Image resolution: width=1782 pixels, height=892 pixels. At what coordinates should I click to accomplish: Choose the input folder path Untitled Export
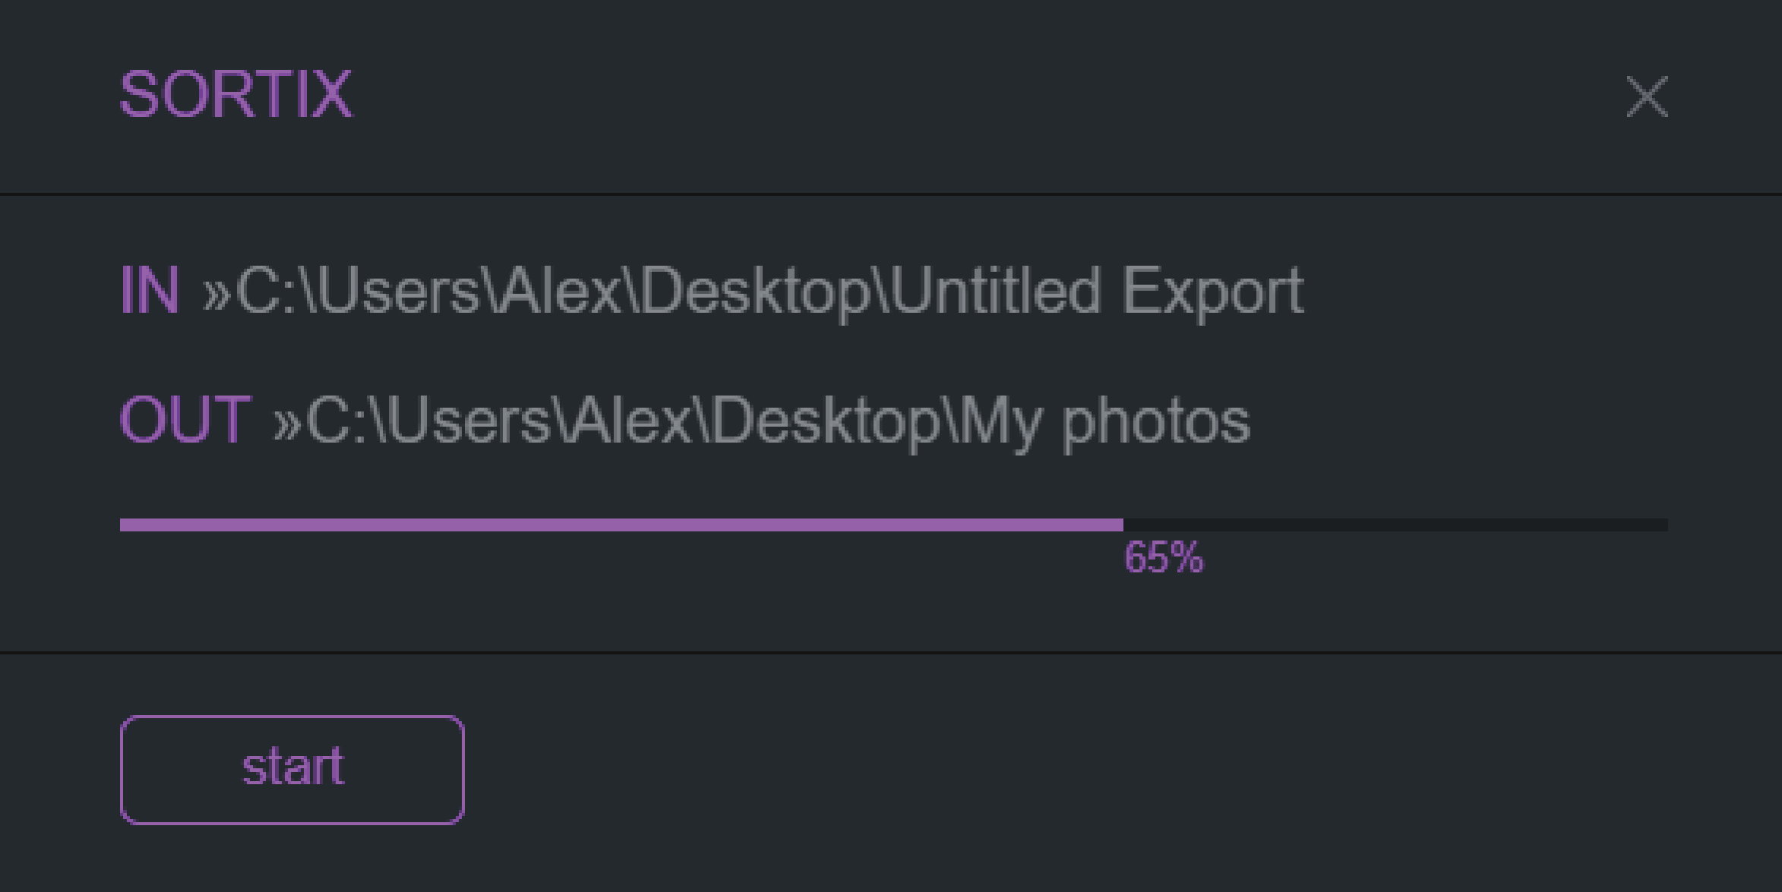tap(752, 291)
